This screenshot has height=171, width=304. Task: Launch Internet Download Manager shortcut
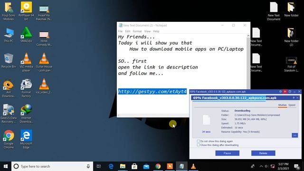pyautogui.click(x=26, y=114)
